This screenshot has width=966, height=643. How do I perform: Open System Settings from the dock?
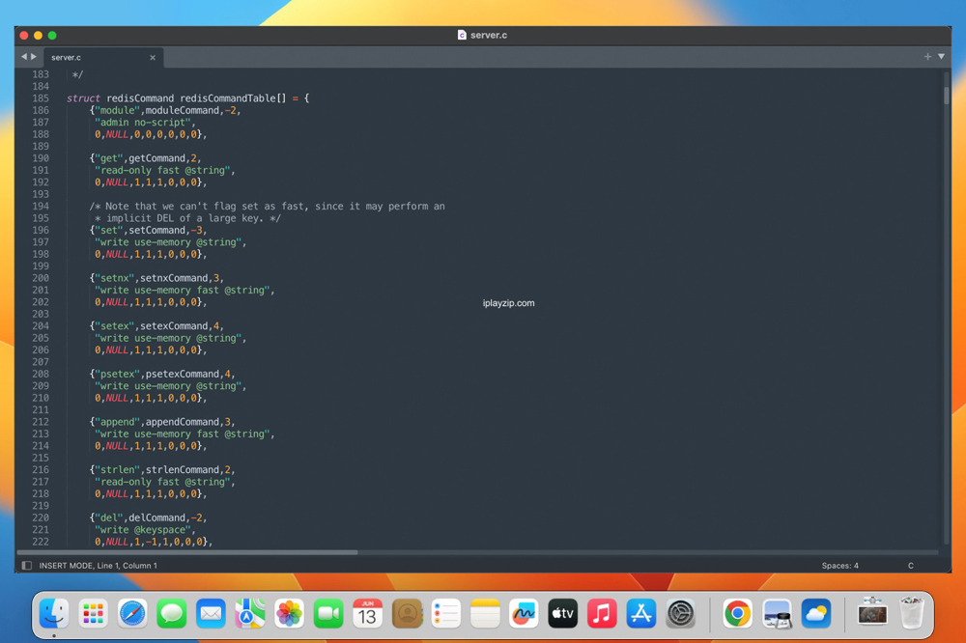tap(681, 613)
